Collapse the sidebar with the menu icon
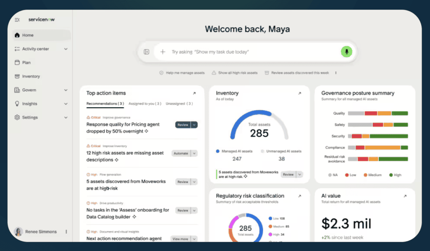 click(x=17, y=20)
